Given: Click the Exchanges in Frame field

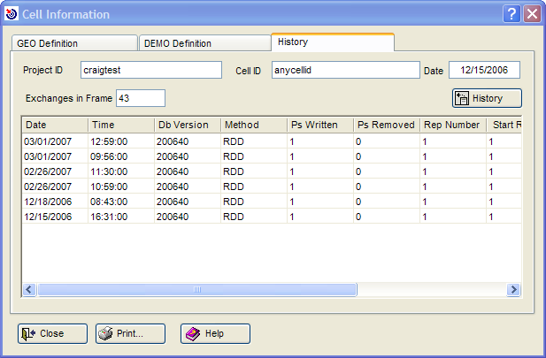Looking at the screenshot, I should point(140,98).
